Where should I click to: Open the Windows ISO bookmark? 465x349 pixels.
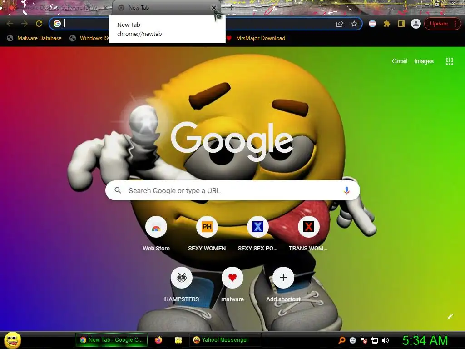coord(89,38)
